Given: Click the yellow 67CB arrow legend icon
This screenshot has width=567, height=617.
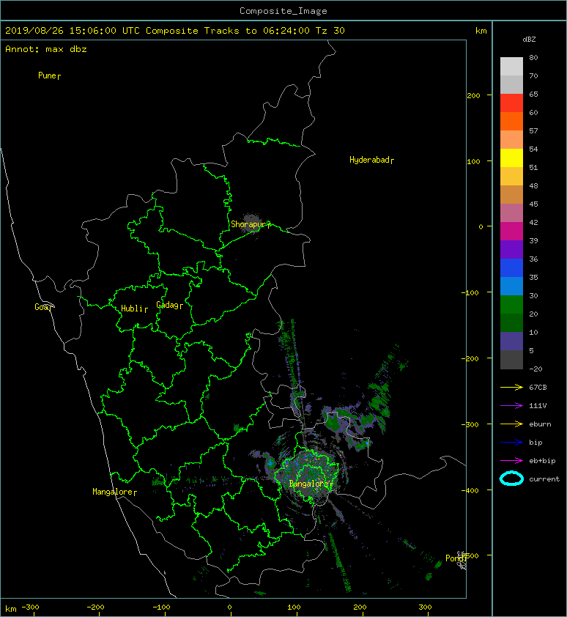Looking at the screenshot, I should pyautogui.click(x=511, y=388).
